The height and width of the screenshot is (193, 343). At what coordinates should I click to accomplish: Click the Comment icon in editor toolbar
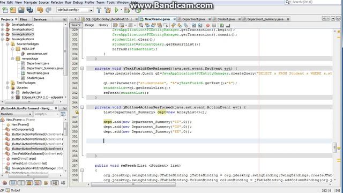click(222, 25)
